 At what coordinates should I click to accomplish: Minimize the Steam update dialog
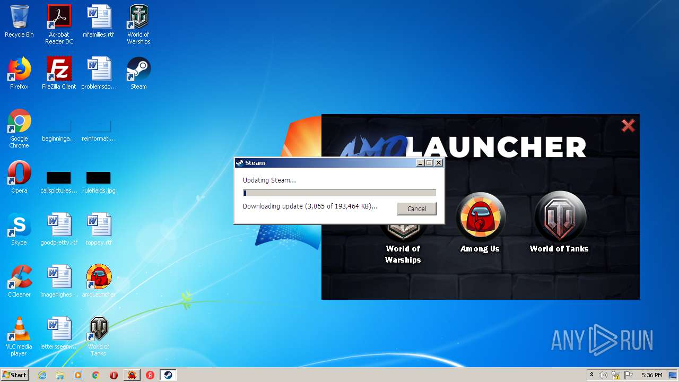point(421,163)
